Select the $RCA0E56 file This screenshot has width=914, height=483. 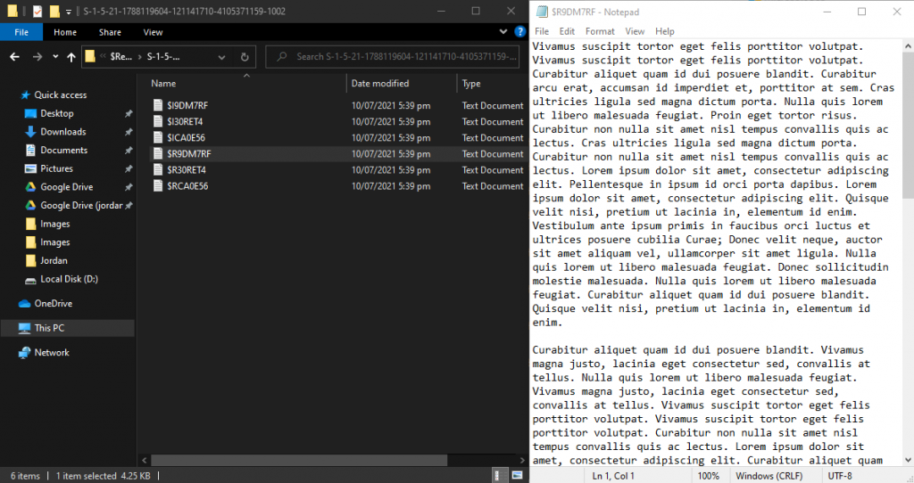coord(187,186)
